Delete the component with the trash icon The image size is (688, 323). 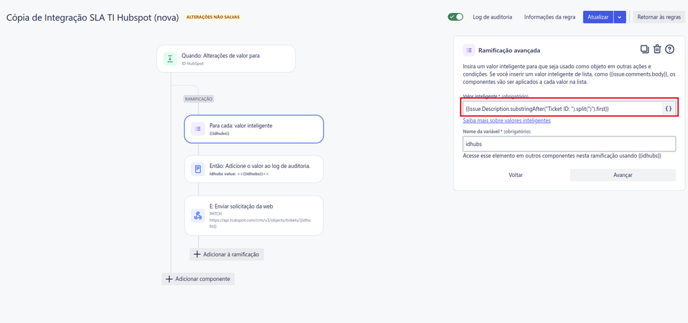[657, 49]
